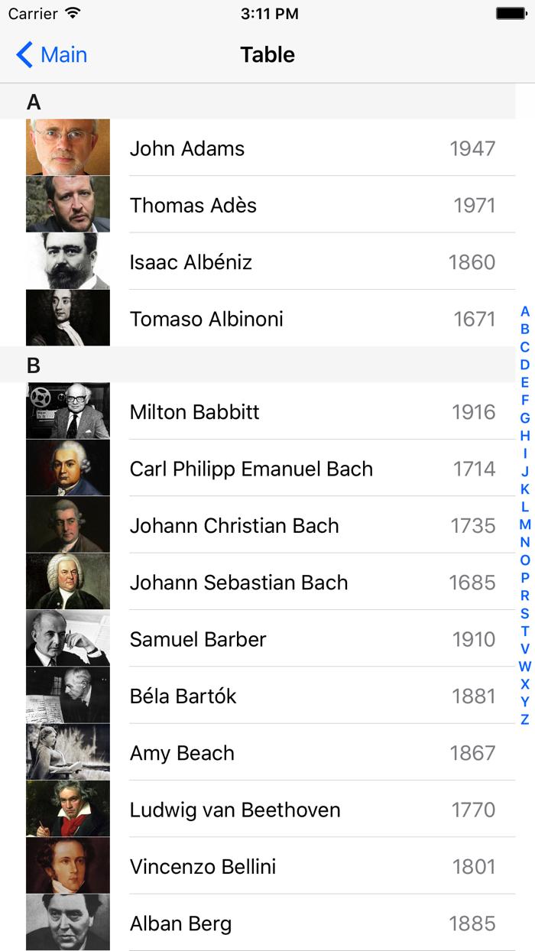Jump to section Z using the index
The width and height of the screenshot is (535, 951).
[524, 719]
